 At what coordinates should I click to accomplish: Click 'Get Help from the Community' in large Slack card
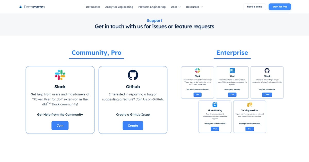click(x=60, y=114)
